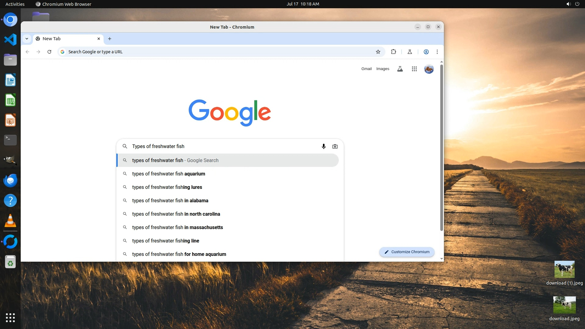585x329 pixels.
Task: Reload the current page
Action: pos(49,52)
